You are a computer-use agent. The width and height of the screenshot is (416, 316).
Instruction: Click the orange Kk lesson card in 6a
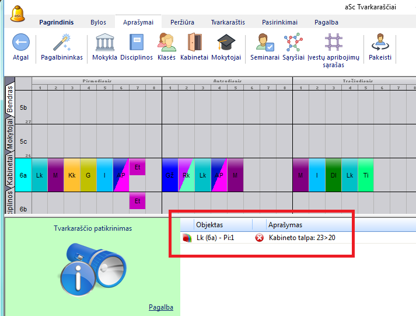tap(72, 175)
